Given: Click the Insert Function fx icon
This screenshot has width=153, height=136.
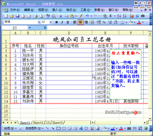Looking at the screenshot, I should (45, 28).
